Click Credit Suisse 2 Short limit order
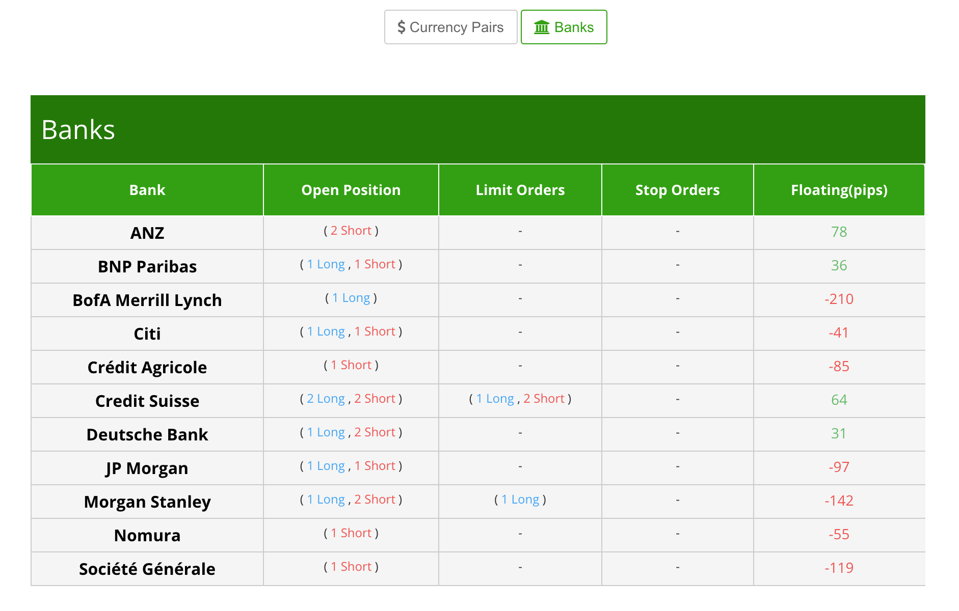The width and height of the screenshot is (959, 611). (544, 399)
